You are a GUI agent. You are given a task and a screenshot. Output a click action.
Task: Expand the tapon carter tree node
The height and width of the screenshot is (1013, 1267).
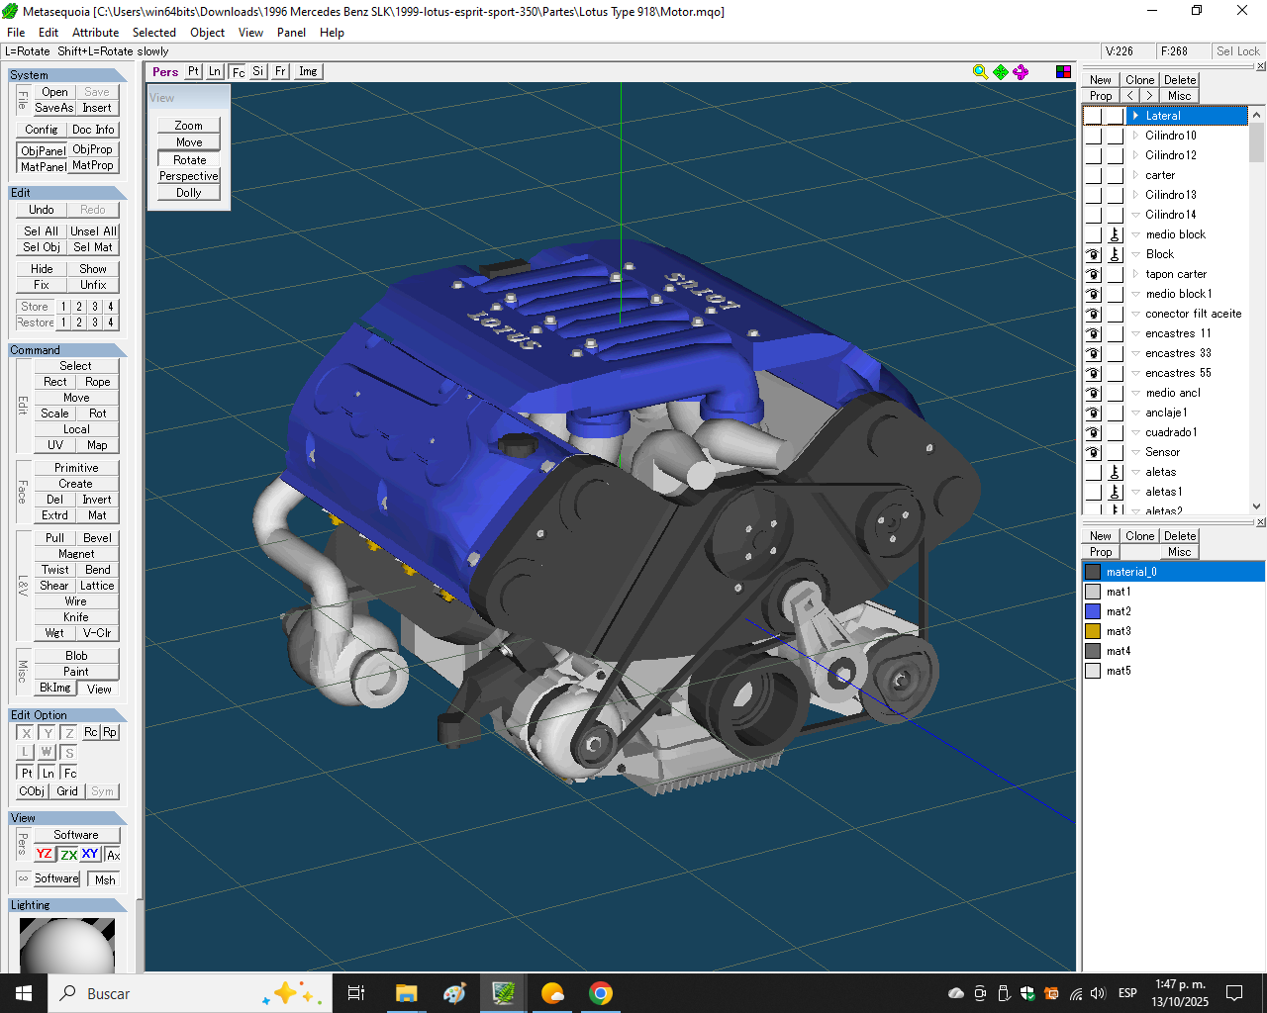[x=1135, y=274]
